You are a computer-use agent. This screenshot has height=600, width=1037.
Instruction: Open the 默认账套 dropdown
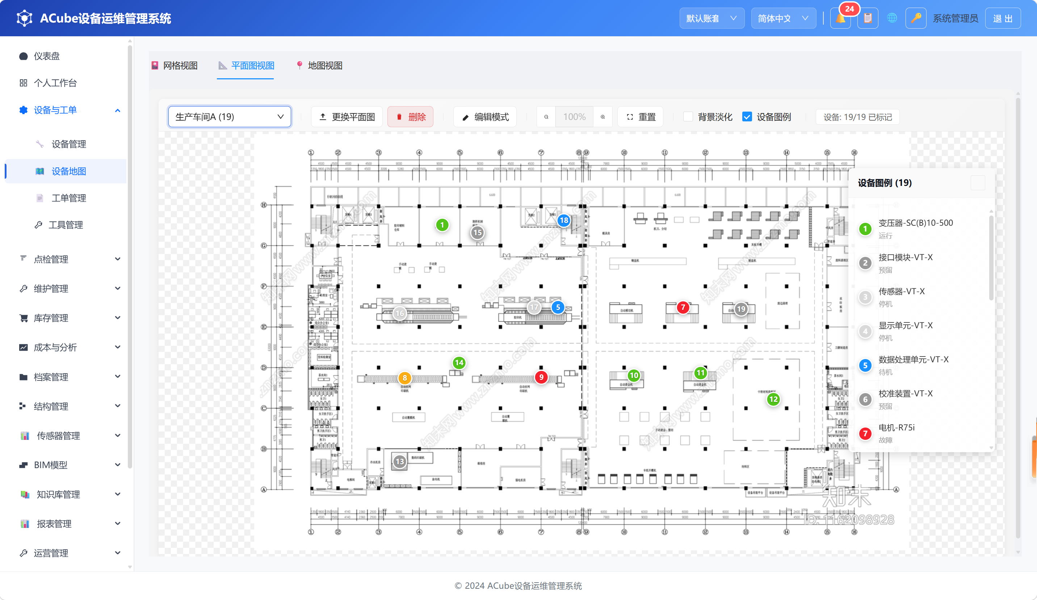[711, 18]
